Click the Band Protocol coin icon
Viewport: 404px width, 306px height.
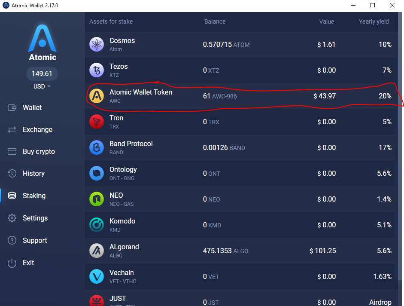97,147
